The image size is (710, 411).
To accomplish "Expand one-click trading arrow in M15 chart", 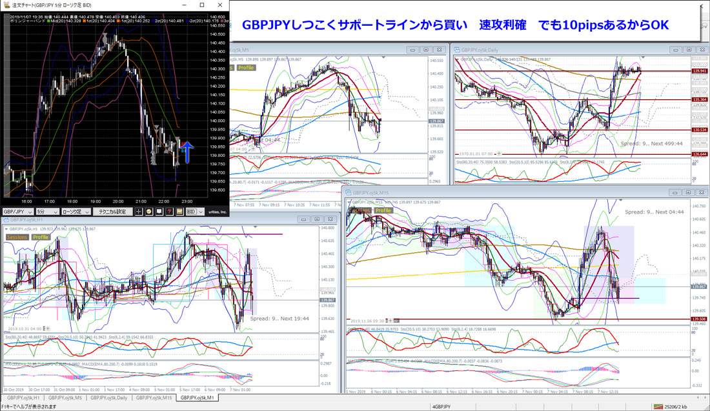I will point(349,203).
